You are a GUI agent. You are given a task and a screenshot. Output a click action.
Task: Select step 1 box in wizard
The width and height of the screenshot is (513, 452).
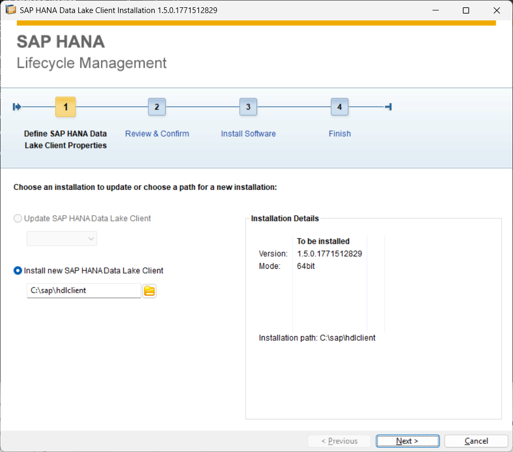click(x=65, y=107)
